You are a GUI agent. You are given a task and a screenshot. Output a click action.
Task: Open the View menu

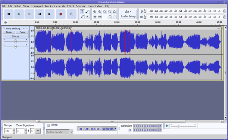coord(26,6)
